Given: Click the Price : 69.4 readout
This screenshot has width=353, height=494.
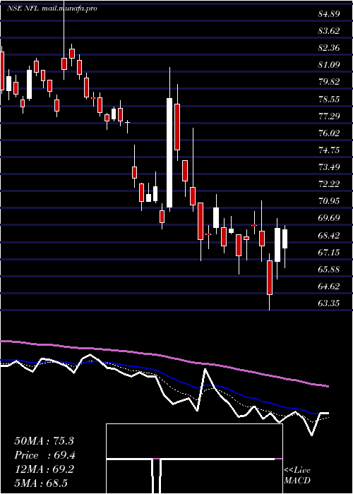Looking at the screenshot, I should pyautogui.click(x=44, y=455).
